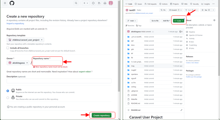Switch to the Security tab

point(194,4)
